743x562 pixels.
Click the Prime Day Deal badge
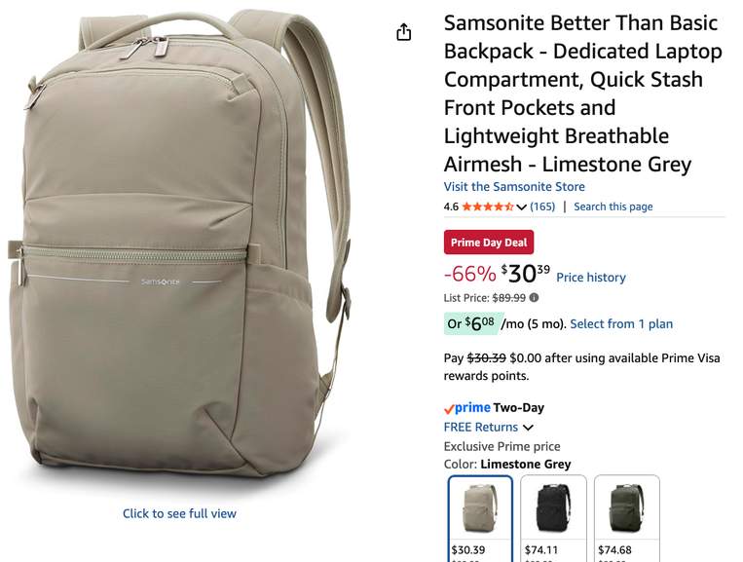[x=489, y=243]
